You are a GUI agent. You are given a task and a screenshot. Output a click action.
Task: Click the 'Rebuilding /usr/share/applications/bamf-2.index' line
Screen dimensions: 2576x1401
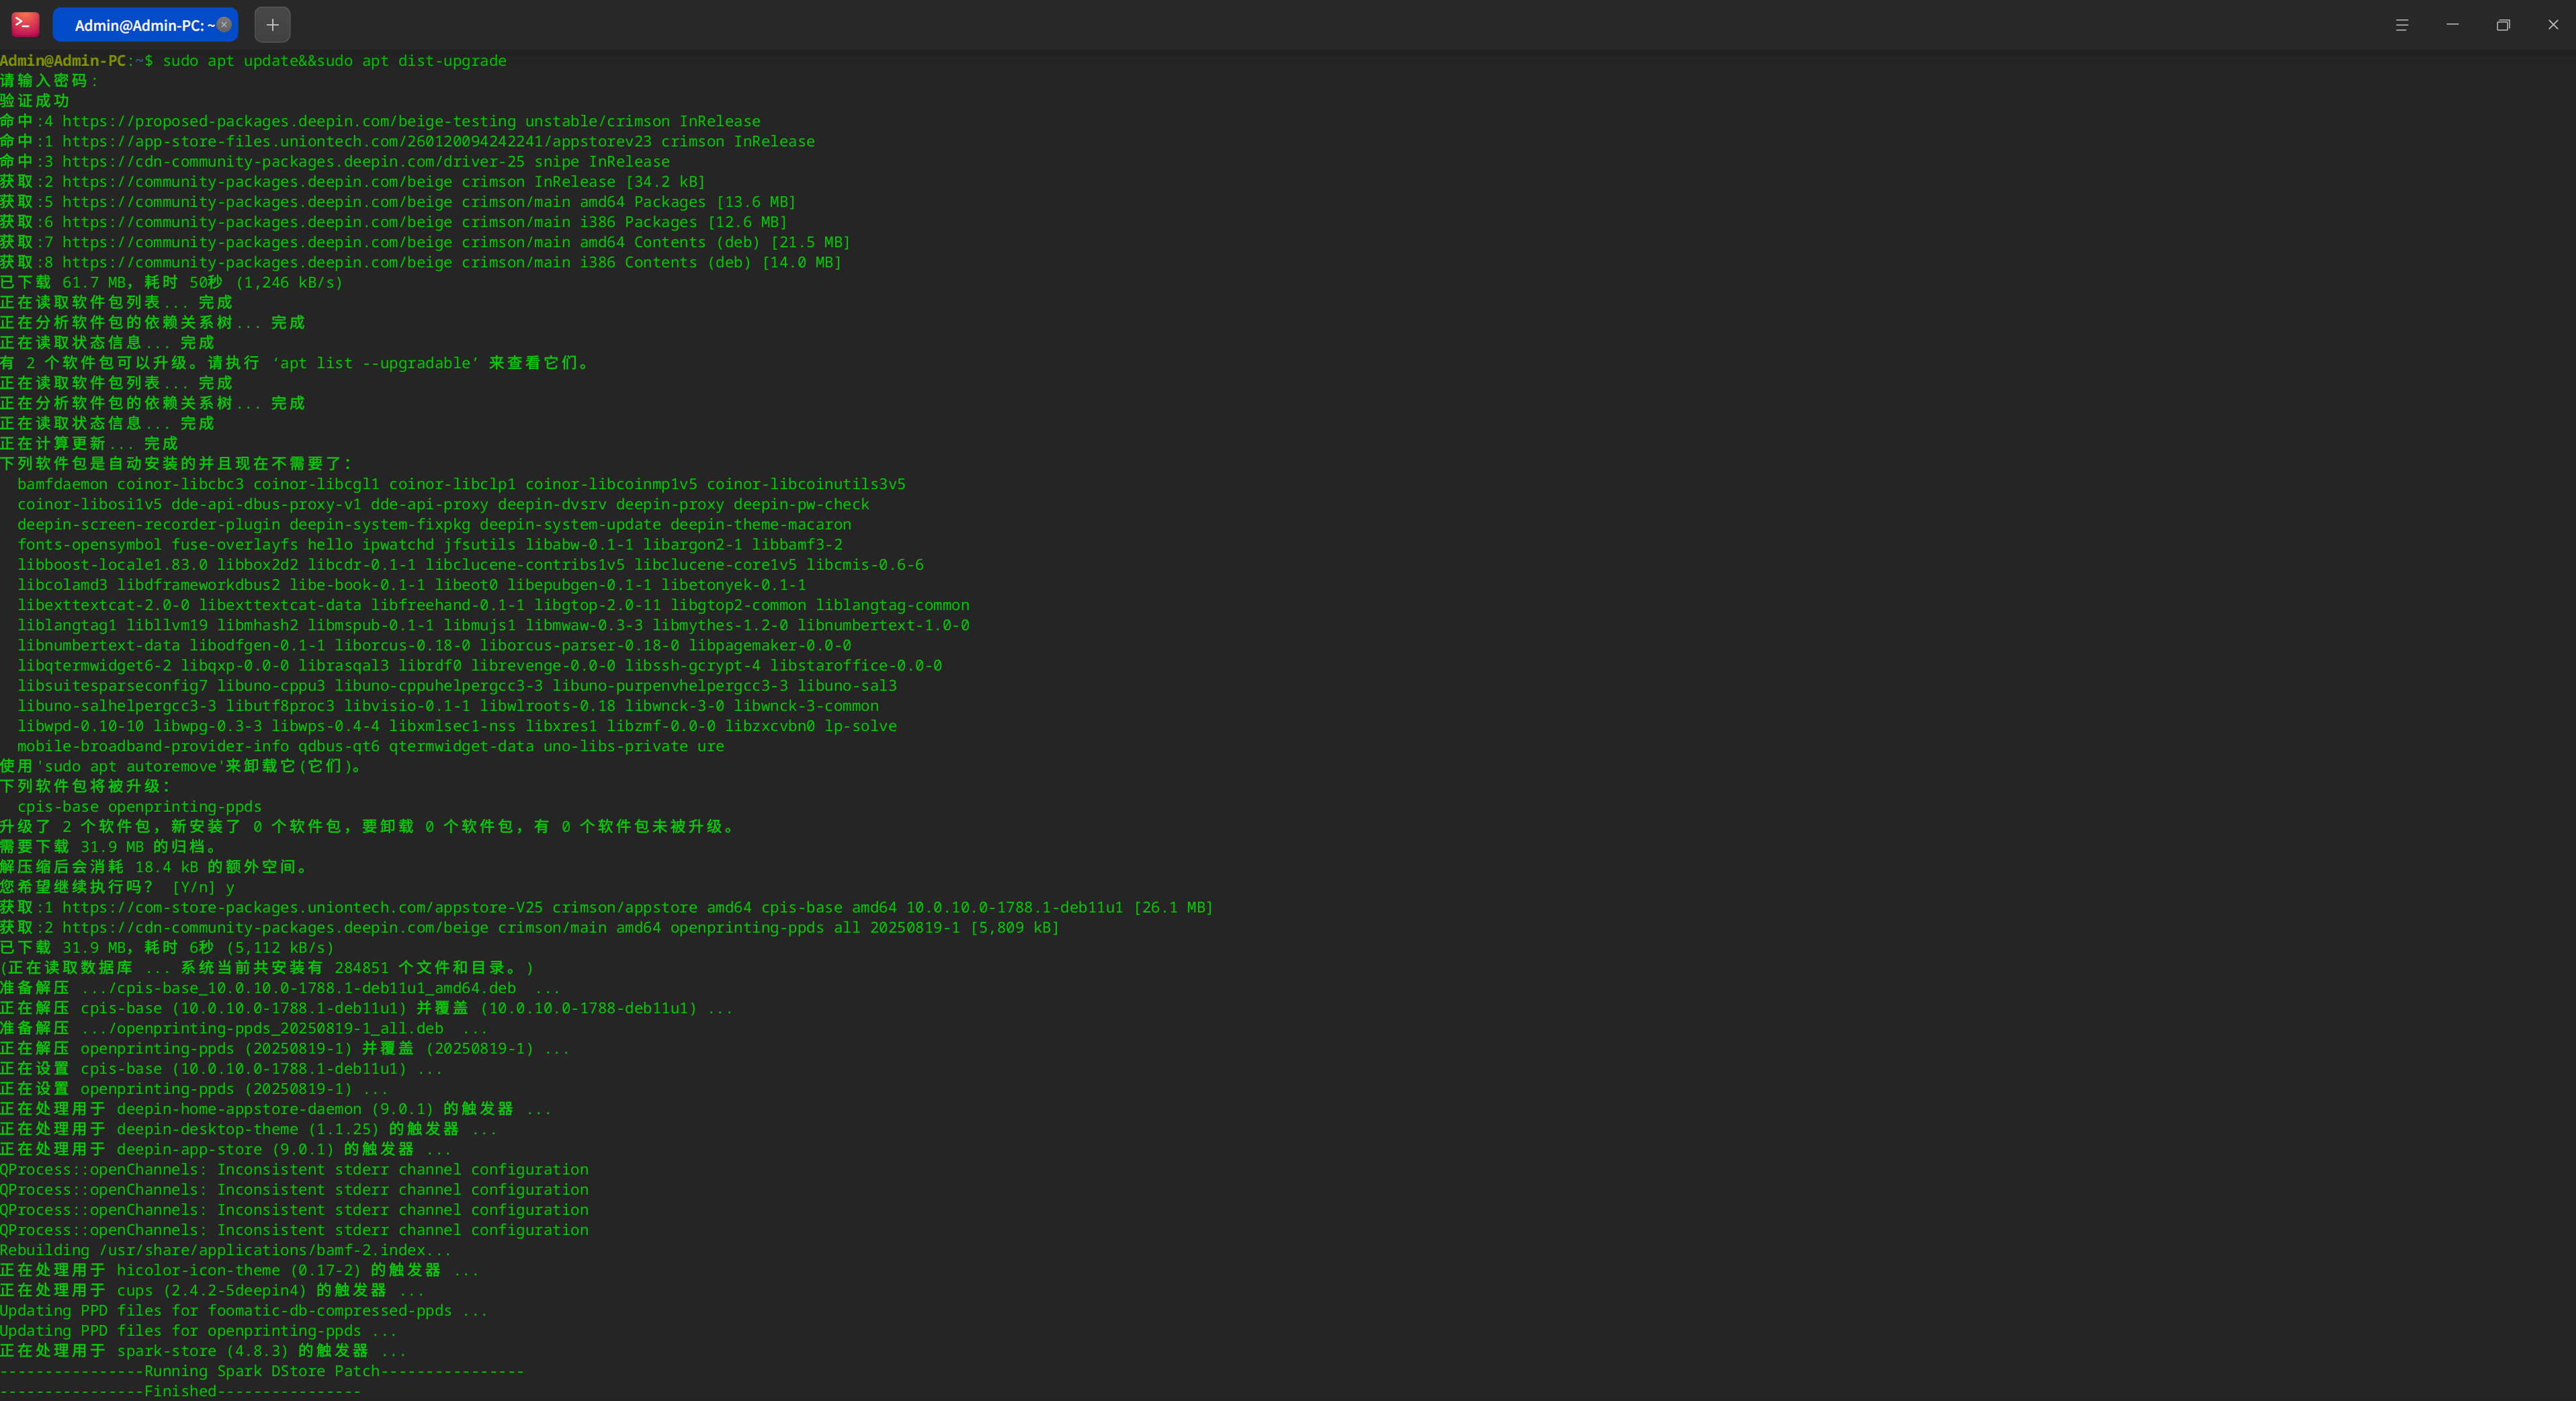(x=225, y=1250)
